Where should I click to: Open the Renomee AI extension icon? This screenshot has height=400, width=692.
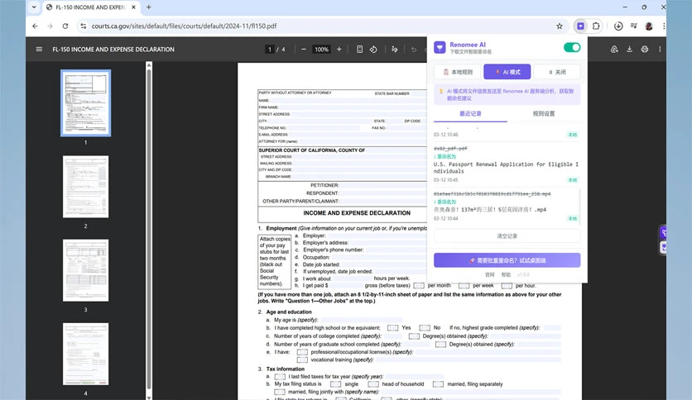[580, 26]
